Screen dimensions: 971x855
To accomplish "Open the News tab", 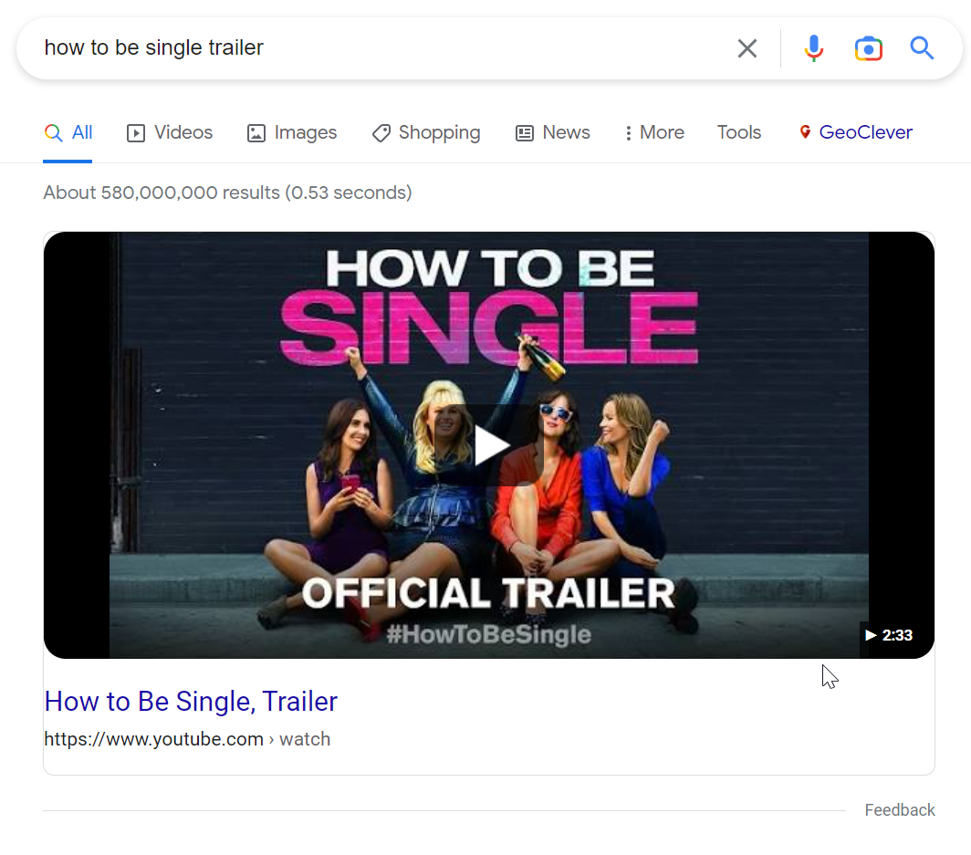I will pyautogui.click(x=552, y=132).
